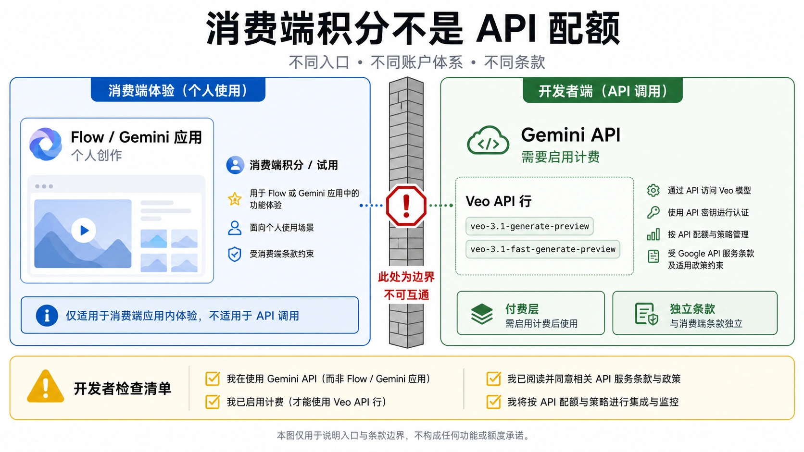Click the star icon next to 功能体验
Viewport: 804px width, 452px height.
235,199
